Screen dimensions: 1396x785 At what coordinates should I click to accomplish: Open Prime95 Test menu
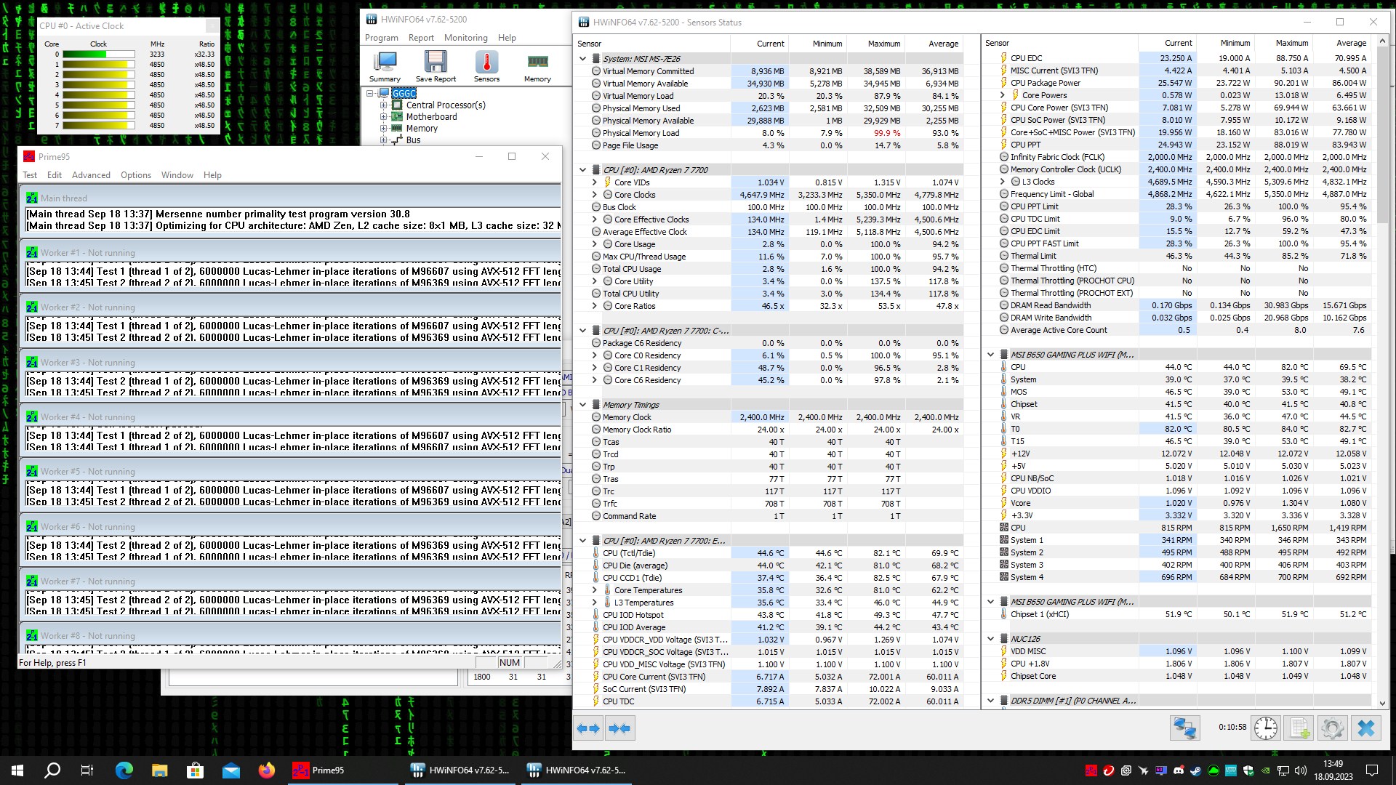point(30,175)
